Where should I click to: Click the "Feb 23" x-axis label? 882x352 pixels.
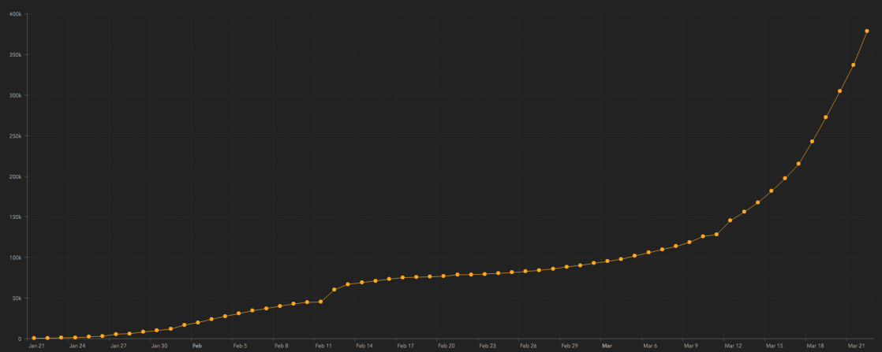(x=488, y=346)
